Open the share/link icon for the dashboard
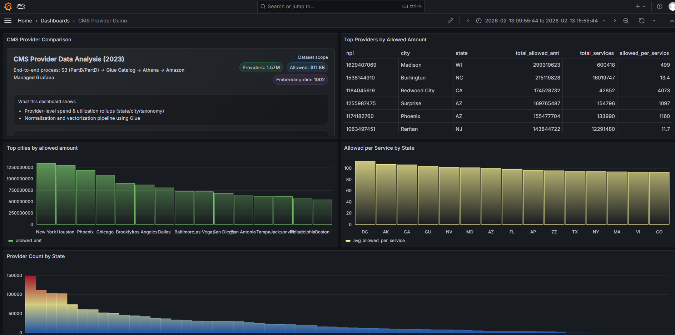675x335 pixels. (x=450, y=21)
